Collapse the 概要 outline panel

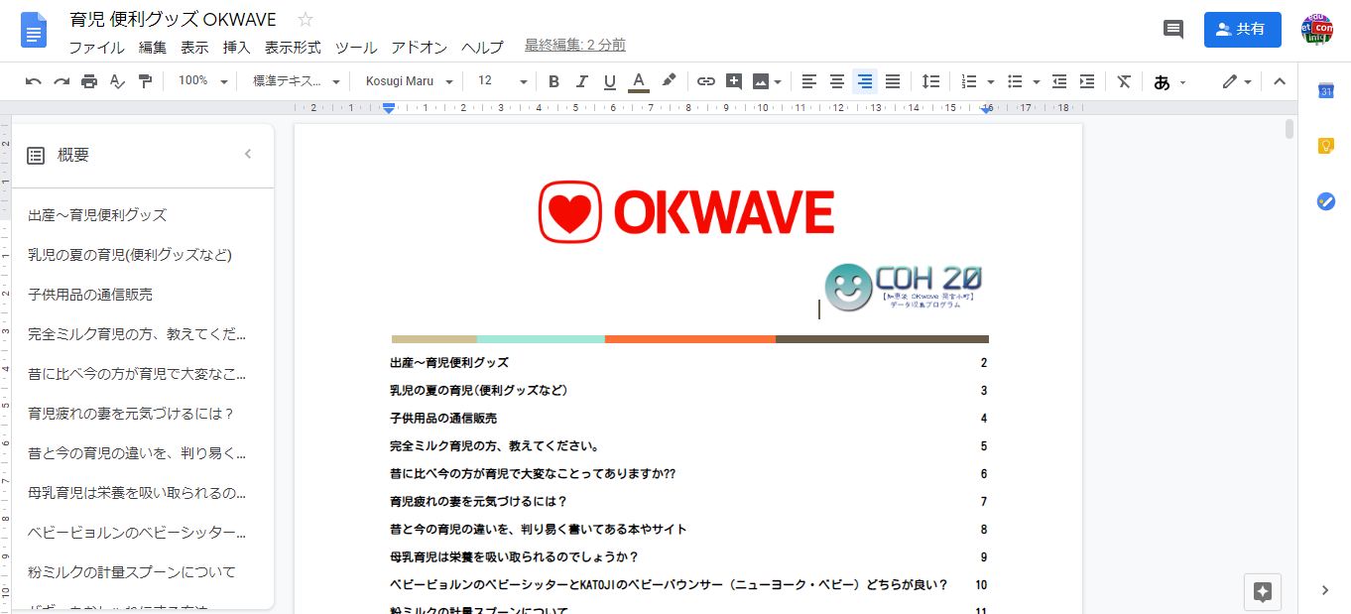[248, 154]
